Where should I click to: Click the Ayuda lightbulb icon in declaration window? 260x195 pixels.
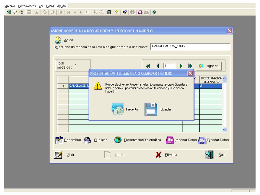click(x=58, y=40)
